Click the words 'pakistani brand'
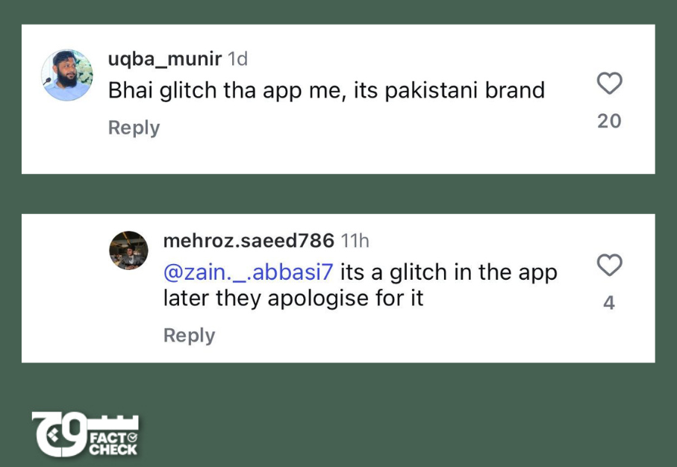Viewport: 677px width, 467px height. click(464, 91)
